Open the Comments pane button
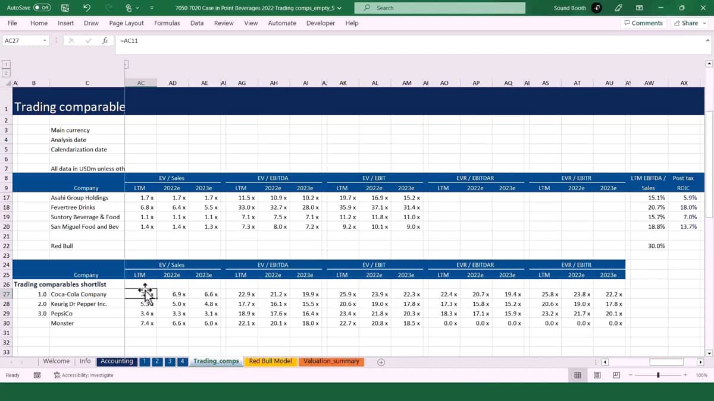 643,23
